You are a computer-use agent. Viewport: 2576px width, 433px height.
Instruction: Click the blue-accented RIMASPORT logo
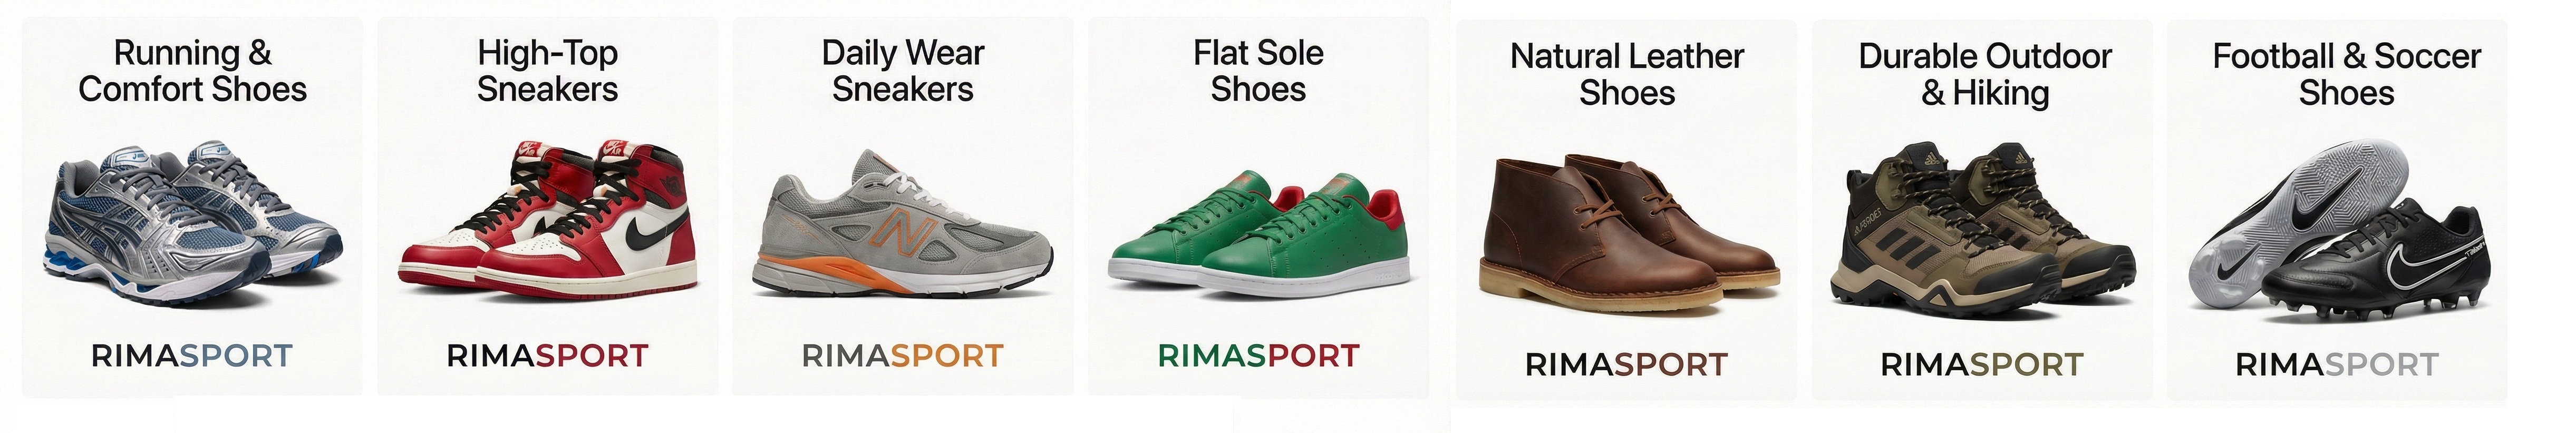tap(192, 356)
